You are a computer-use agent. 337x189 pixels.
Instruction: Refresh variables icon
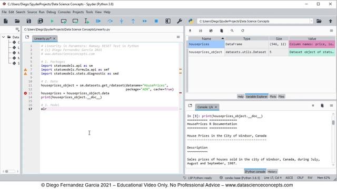click(243, 30)
